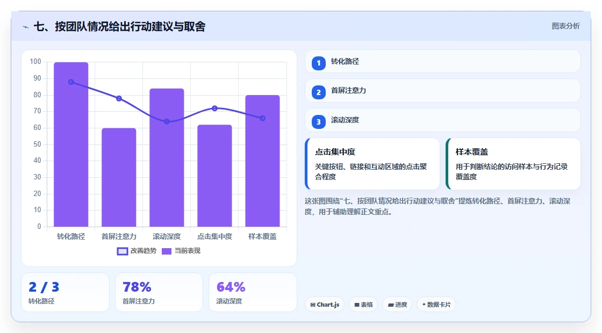
Task: Click the 图表分析 label in header
Action: 565,26
